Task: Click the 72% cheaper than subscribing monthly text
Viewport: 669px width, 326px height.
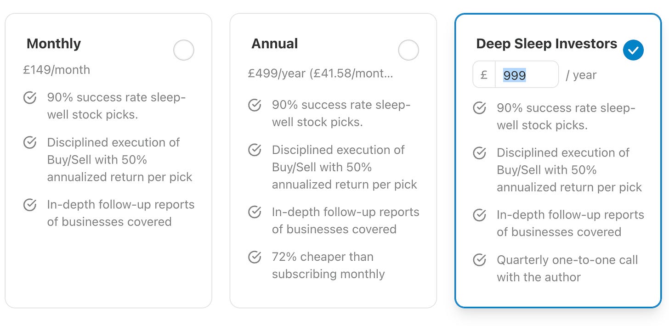Action: [x=328, y=265]
